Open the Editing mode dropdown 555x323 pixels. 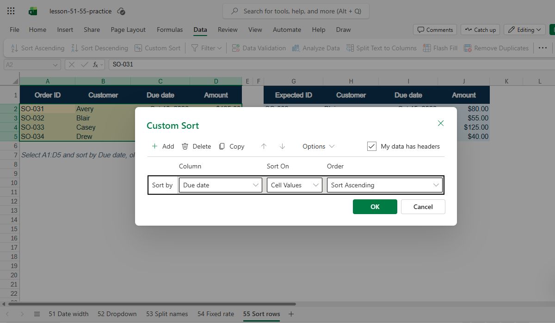point(524,30)
